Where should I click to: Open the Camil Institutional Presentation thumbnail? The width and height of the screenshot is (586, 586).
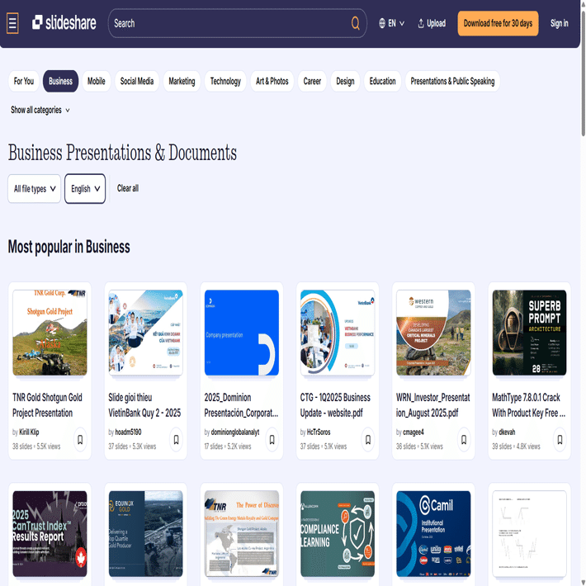[433, 534]
